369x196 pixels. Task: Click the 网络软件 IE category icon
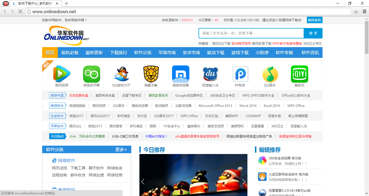coord(54,160)
